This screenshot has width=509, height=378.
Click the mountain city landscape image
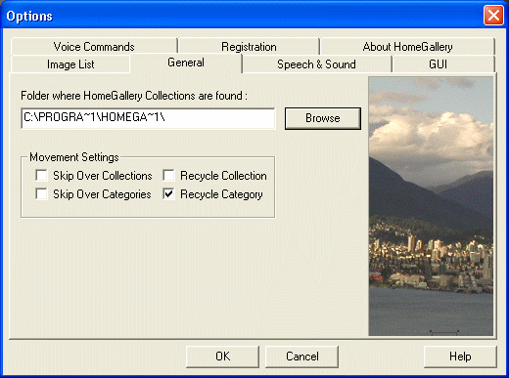click(x=431, y=206)
